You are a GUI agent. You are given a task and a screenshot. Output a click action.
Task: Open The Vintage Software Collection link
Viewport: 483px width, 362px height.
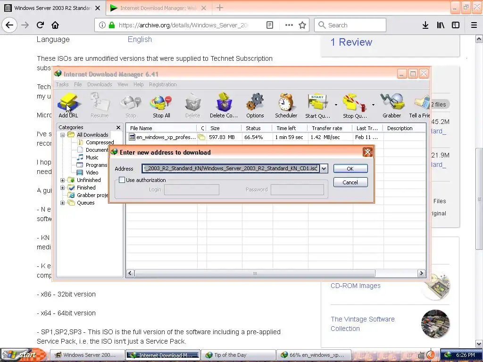(x=363, y=324)
